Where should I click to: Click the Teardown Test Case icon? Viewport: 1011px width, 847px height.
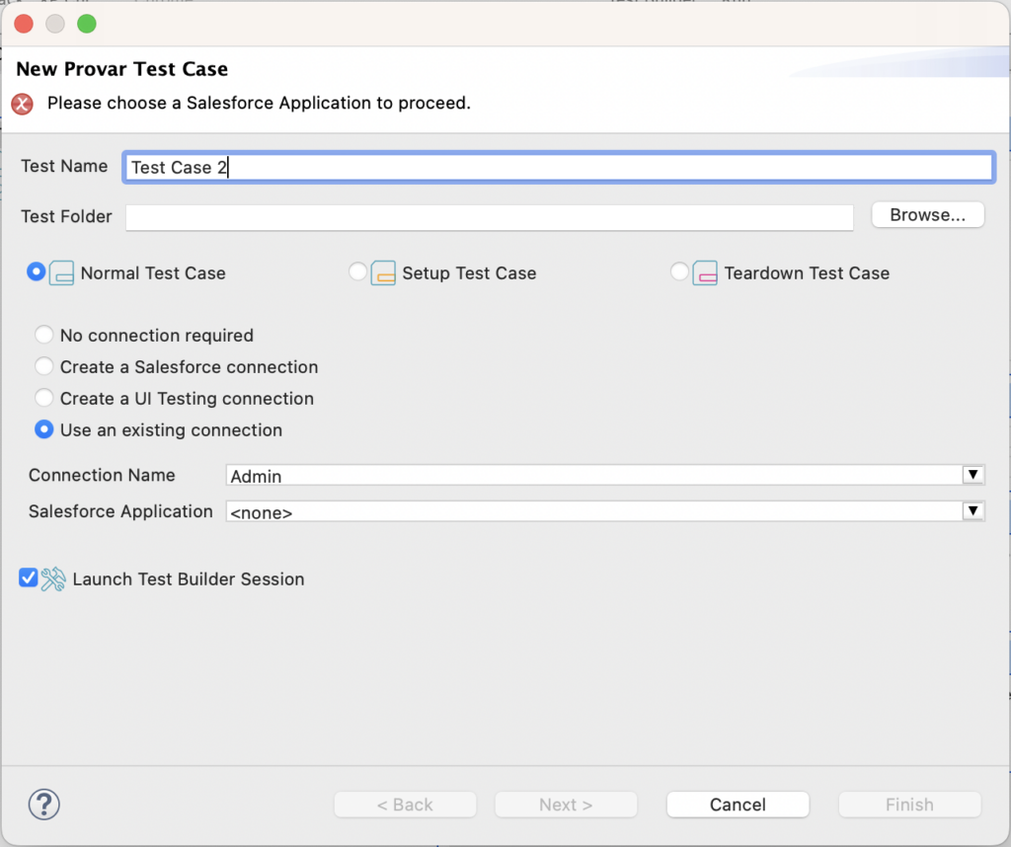tap(703, 272)
